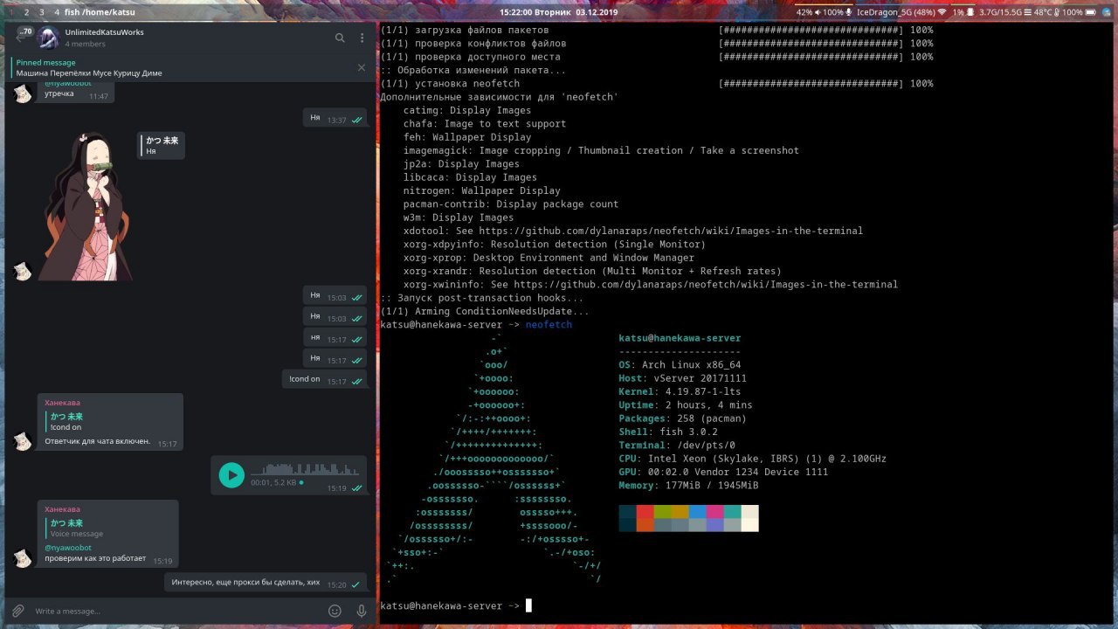Seek within the voice message waveform
The height and width of the screenshot is (629, 1118).
(x=305, y=469)
